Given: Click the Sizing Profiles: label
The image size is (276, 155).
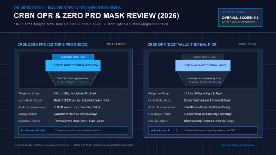Looking at the screenshot, I should pos(28,114).
